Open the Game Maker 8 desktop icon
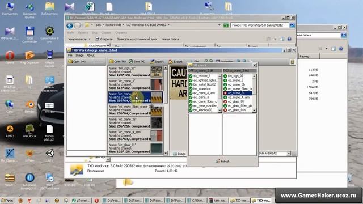This screenshot has height=204, width=363. pos(49,35)
